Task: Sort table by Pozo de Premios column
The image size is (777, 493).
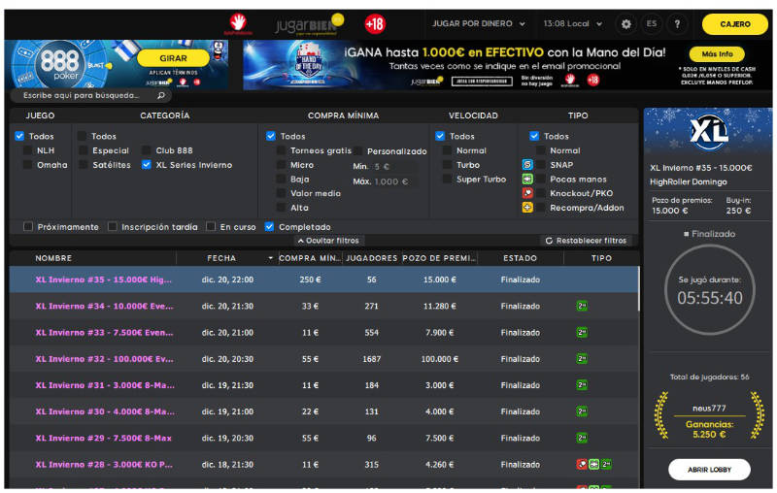Action: pyautogui.click(x=439, y=258)
